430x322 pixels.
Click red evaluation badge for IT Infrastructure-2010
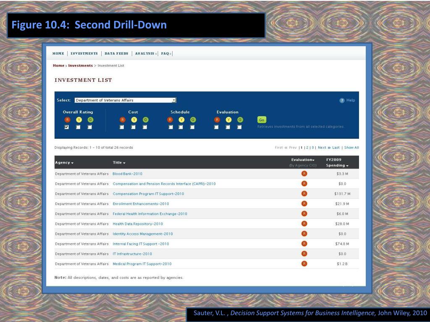point(304,254)
